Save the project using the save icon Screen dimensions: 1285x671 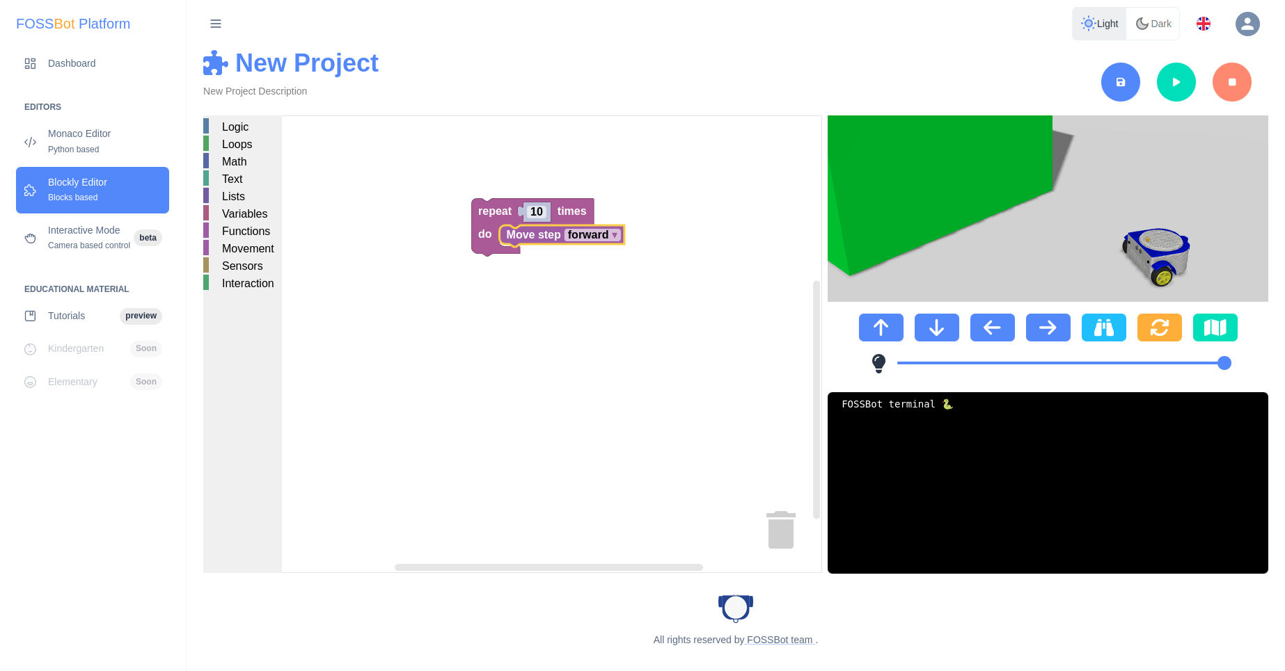(x=1120, y=81)
